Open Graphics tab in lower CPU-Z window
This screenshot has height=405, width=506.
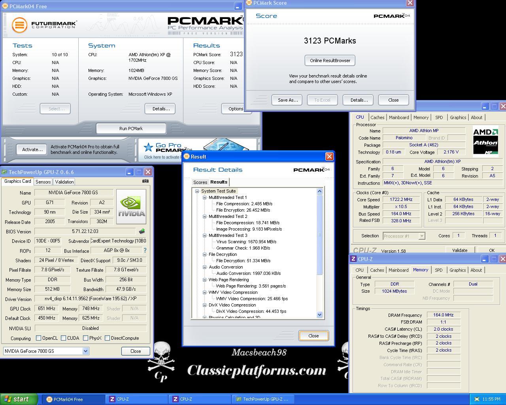tap(457, 270)
